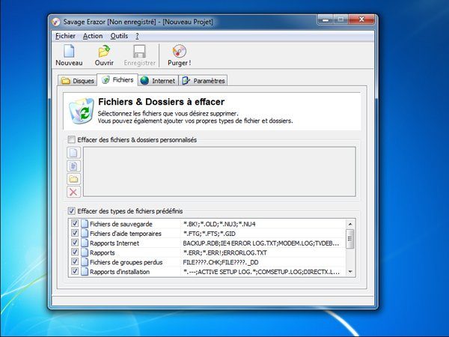Image resolution: width=449 pixels, height=337 pixels.
Task: Click the red X remove icon button
Action: pyautogui.click(x=73, y=192)
